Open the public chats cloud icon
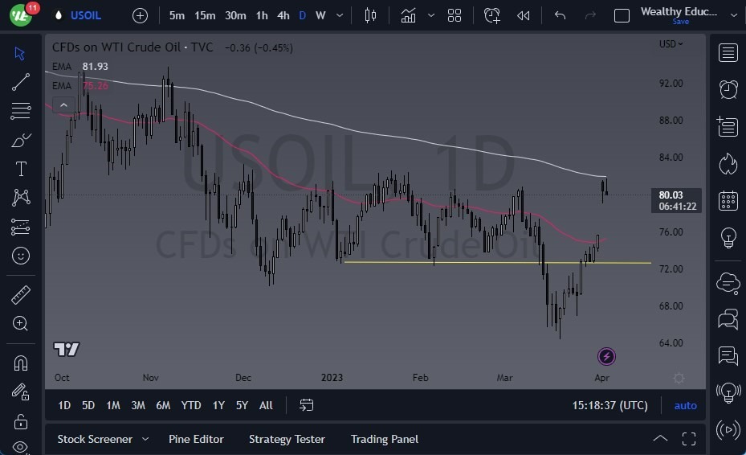The image size is (746, 455). [x=728, y=284]
